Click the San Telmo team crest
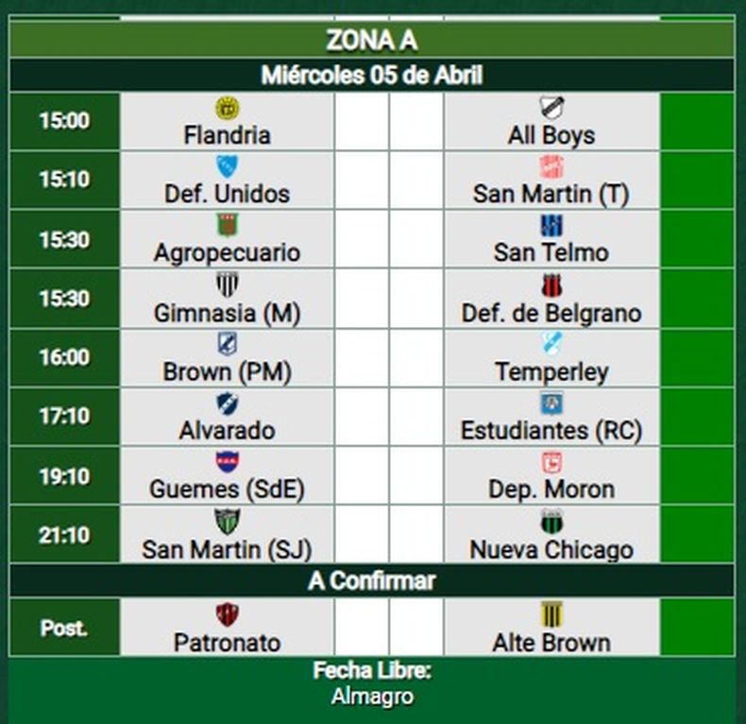The width and height of the screenshot is (746, 724). coord(551,225)
